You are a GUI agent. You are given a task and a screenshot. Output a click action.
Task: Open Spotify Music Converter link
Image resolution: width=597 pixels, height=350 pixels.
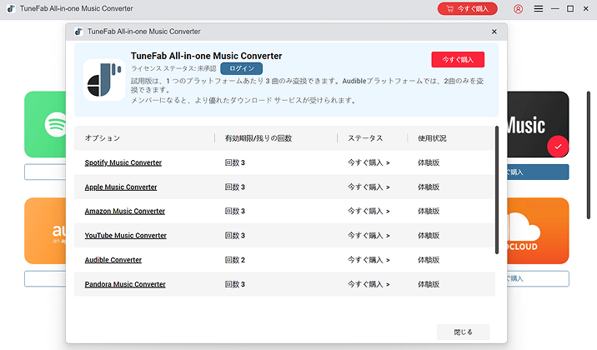[x=123, y=162]
